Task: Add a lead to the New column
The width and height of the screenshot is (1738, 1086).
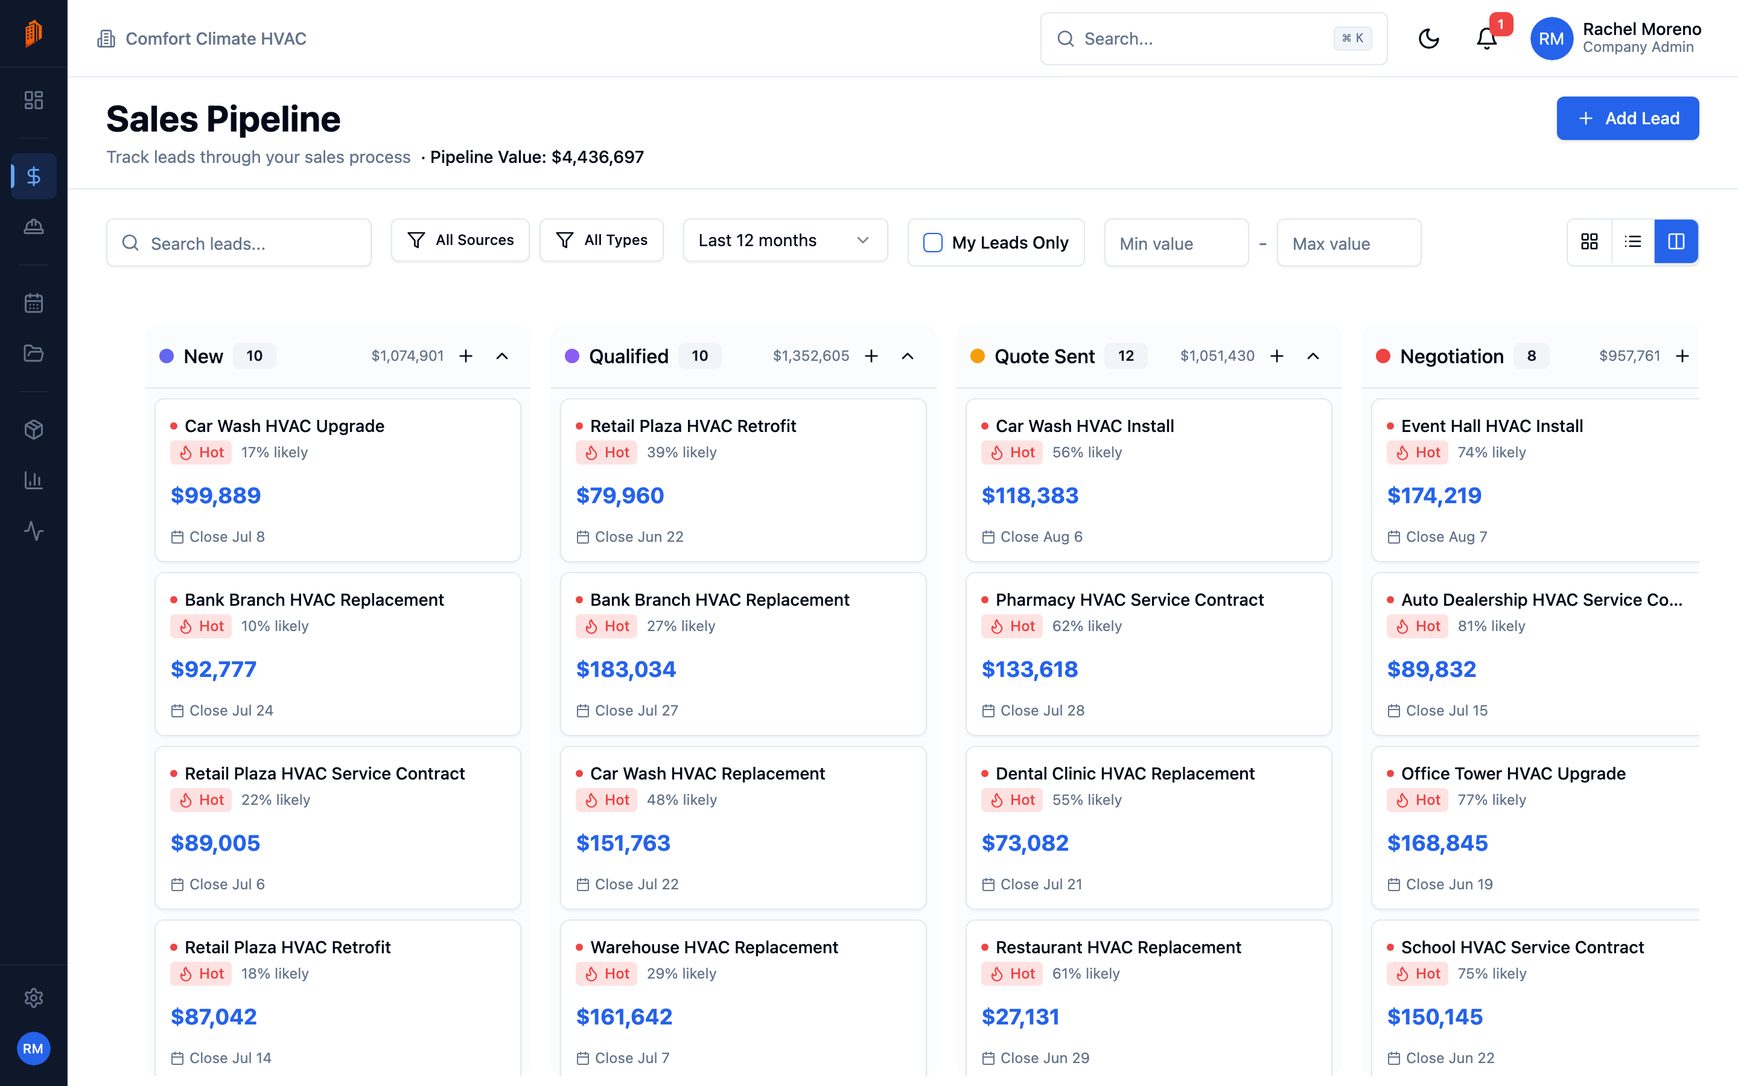Action: click(x=466, y=356)
